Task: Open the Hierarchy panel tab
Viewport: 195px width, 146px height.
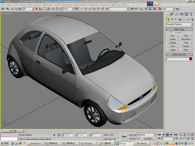Action: pyautogui.click(x=177, y=14)
